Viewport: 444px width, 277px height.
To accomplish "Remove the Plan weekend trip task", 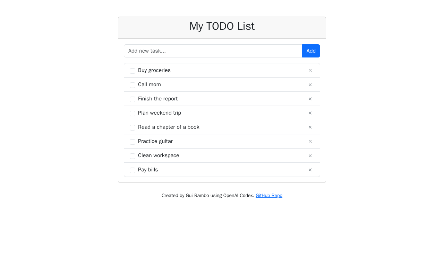I will coord(310,113).
